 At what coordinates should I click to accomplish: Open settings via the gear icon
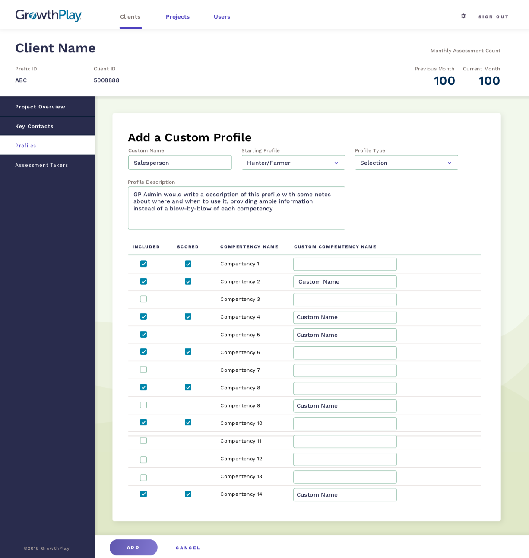(x=463, y=16)
